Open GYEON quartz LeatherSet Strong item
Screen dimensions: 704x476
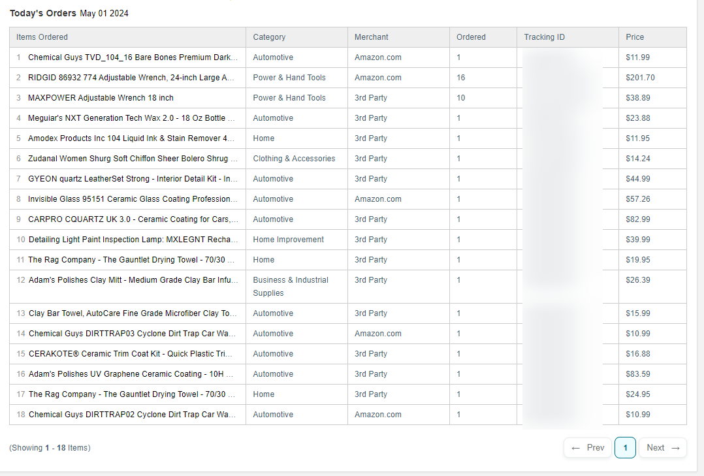coord(133,179)
